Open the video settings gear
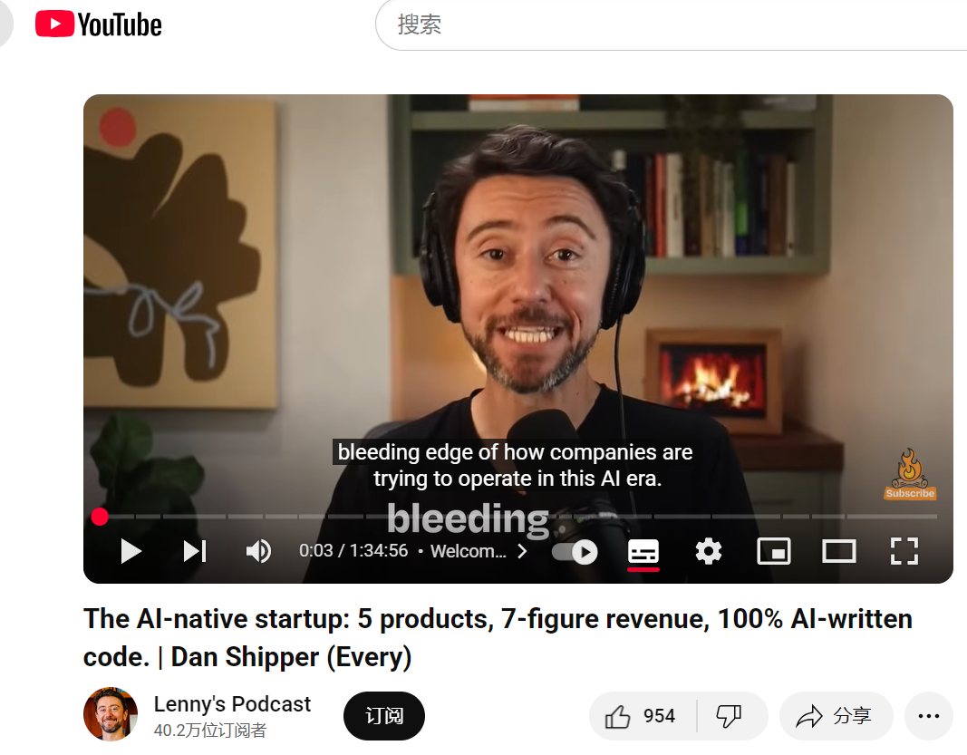Viewport: 967px width, 755px height. [708, 551]
